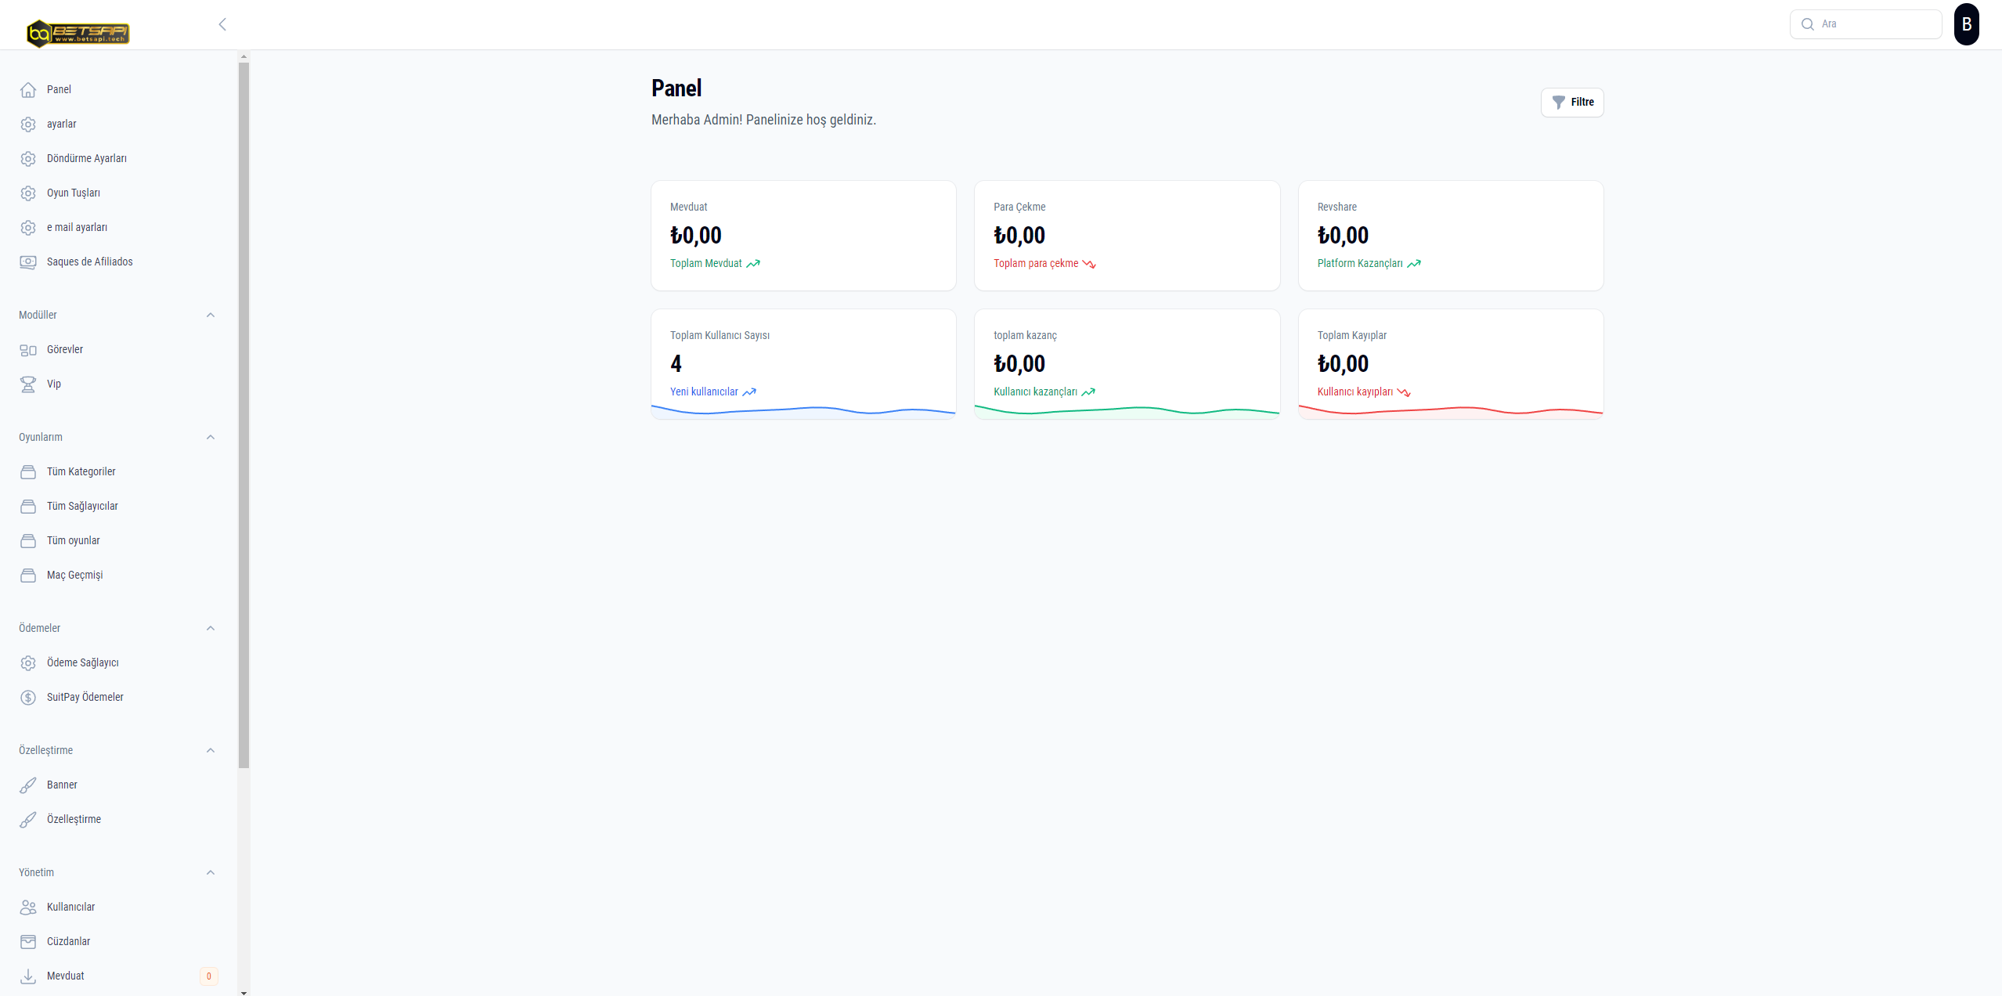Viewport: 2002px width, 996px height.
Task: Click the trophy icon next to Vip
Action: point(28,384)
